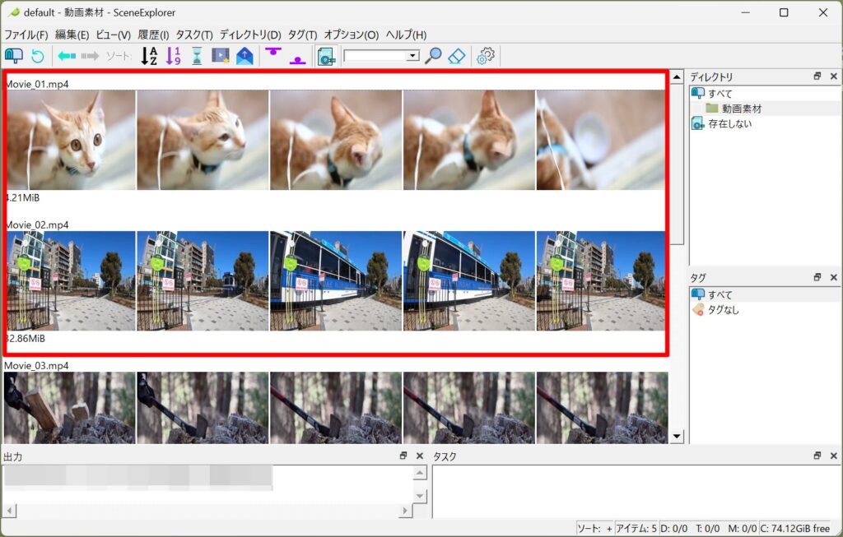Open the settings gear icon
This screenshot has width=843, height=537.
click(x=487, y=56)
